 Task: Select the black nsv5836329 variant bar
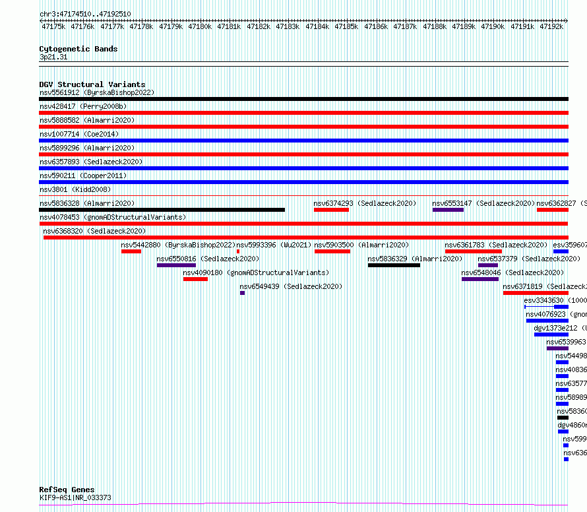coord(394,265)
